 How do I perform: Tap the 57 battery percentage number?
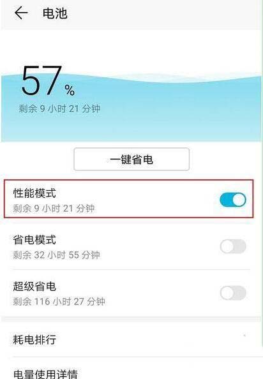41,80
